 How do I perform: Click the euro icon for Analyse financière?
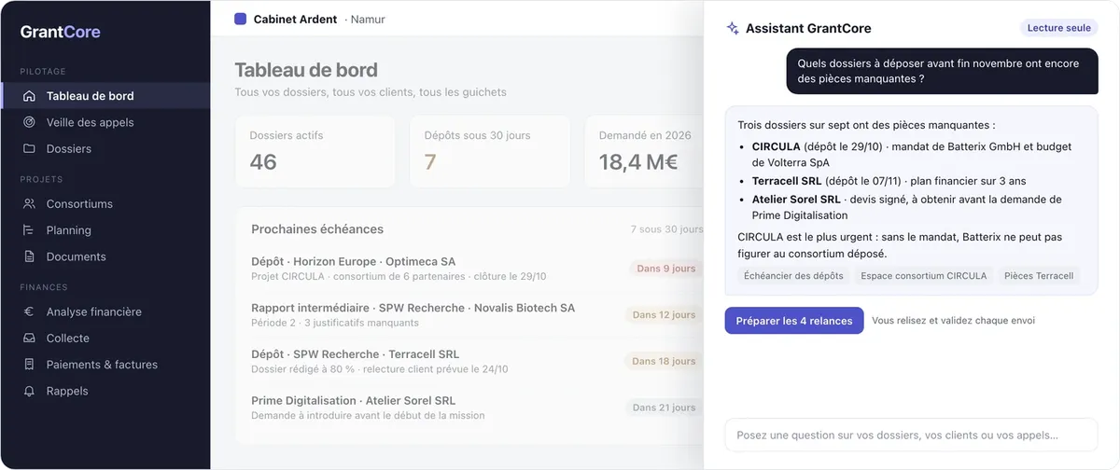pyautogui.click(x=29, y=311)
